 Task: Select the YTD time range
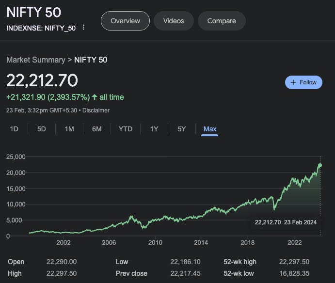[126, 129]
